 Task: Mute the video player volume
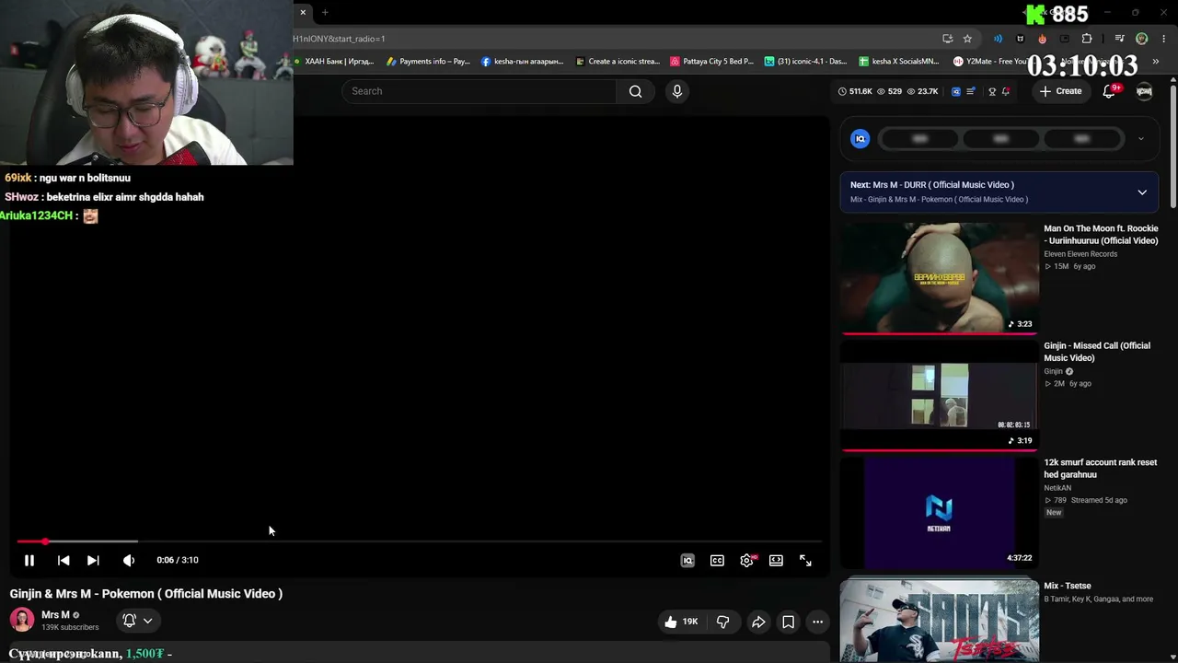(x=129, y=560)
